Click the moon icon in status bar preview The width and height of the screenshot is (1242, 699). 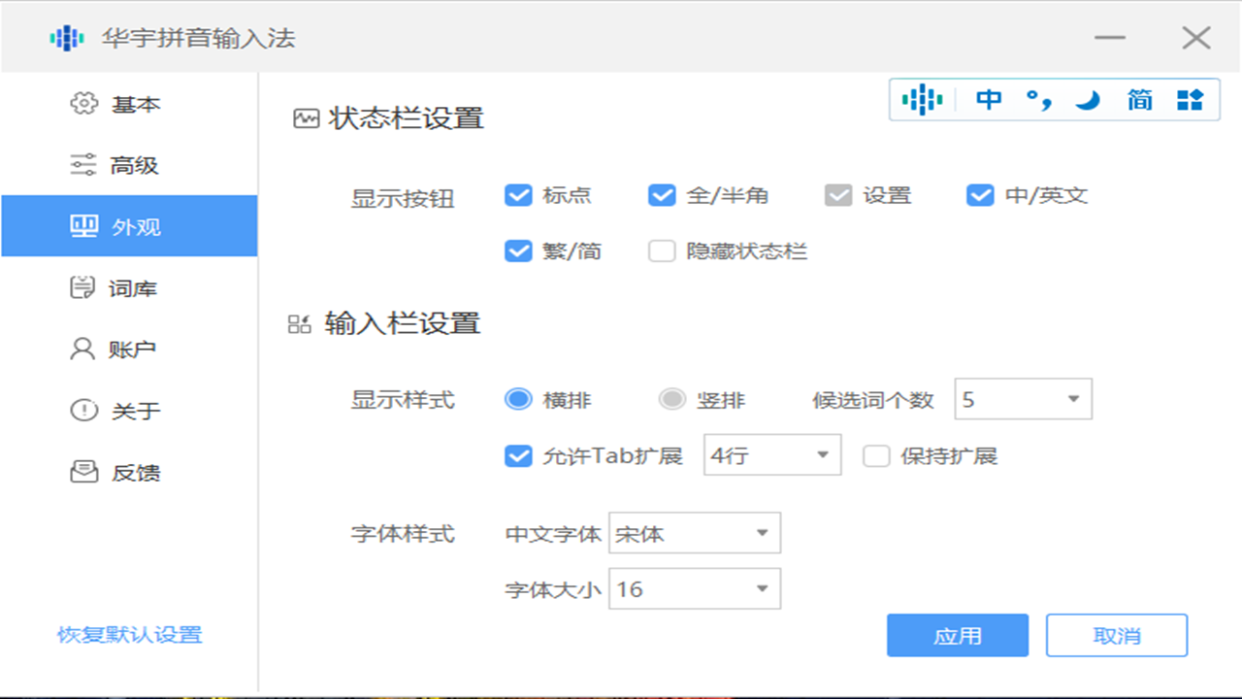tap(1087, 98)
